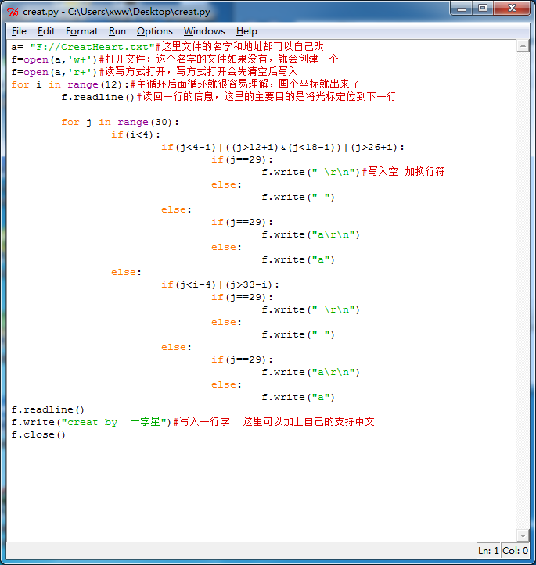
Task: Open the Format menu
Action: 81,31
